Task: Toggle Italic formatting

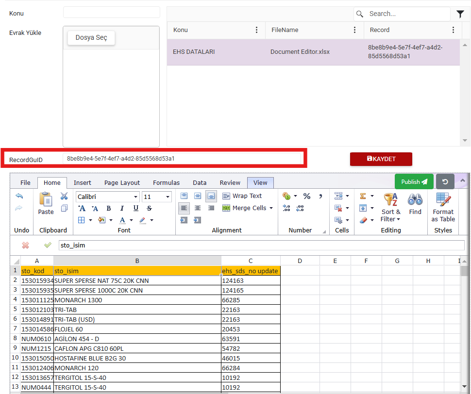Action: (x=122, y=208)
